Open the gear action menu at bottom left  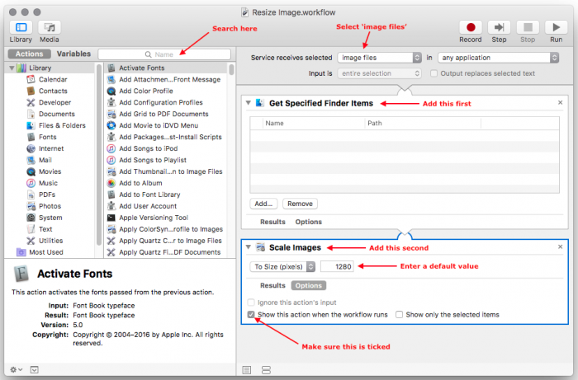click(16, 369)
